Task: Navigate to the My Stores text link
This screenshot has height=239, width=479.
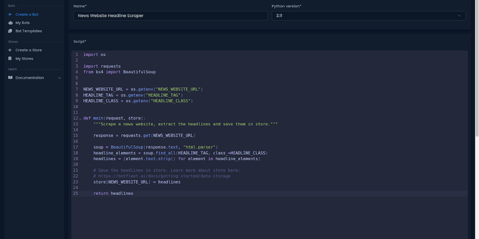Action: [24, 59]
